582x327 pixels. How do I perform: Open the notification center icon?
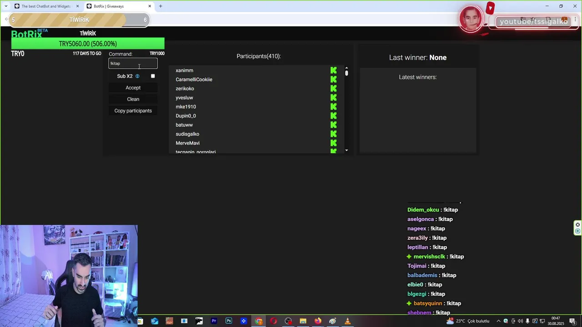pos(572,321)
